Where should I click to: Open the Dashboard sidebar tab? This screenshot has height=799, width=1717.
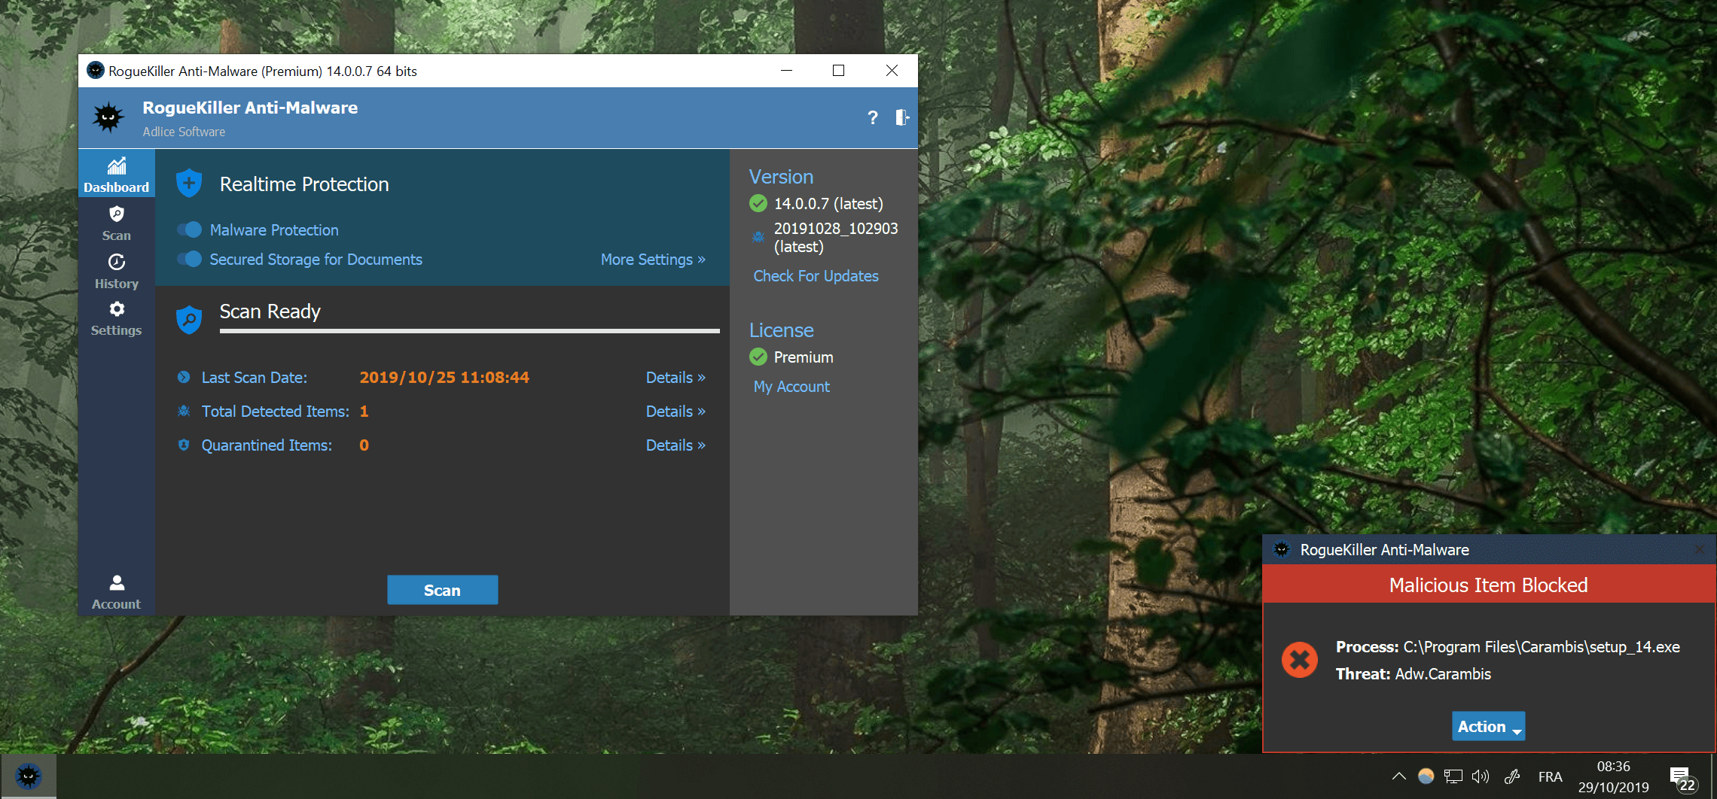(x=117, y=174)
